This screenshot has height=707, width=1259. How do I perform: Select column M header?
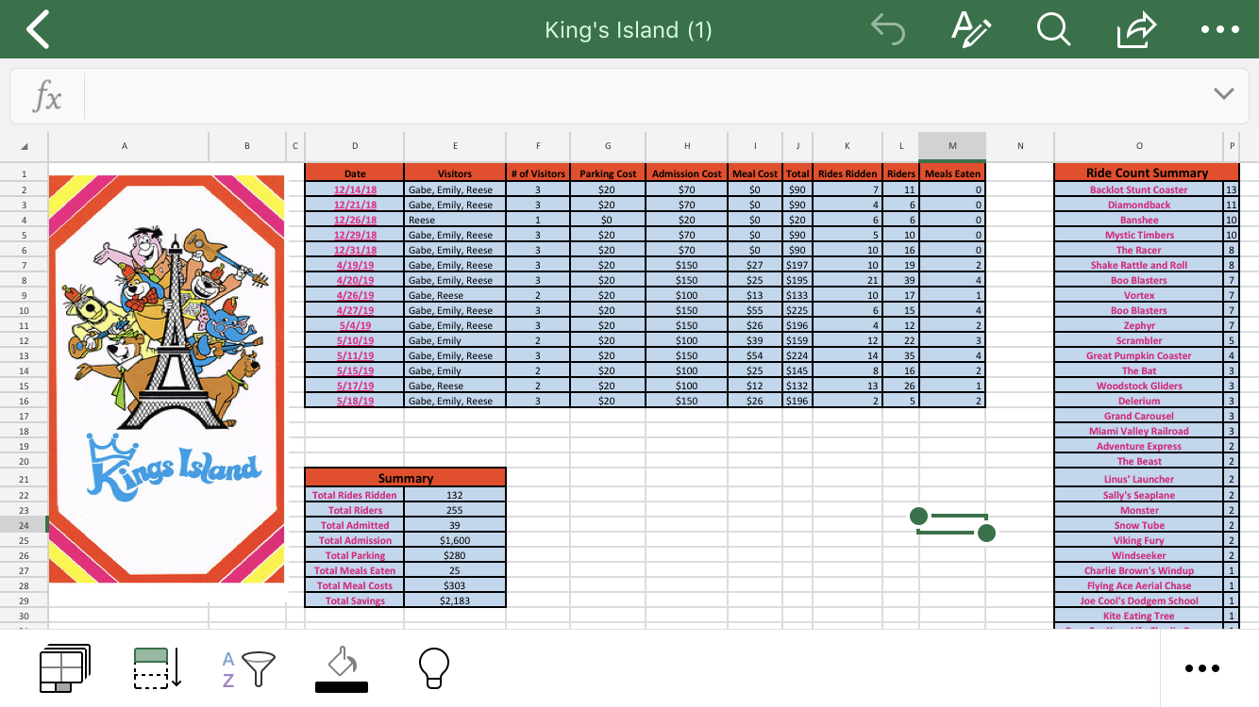(x=952, y=146)
